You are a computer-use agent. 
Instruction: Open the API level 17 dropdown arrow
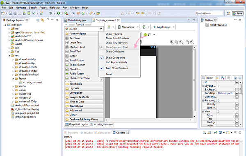(x=154, y=35)
